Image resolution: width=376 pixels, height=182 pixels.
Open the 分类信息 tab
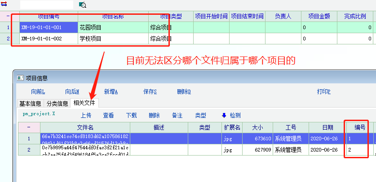(x=58, y=104)
